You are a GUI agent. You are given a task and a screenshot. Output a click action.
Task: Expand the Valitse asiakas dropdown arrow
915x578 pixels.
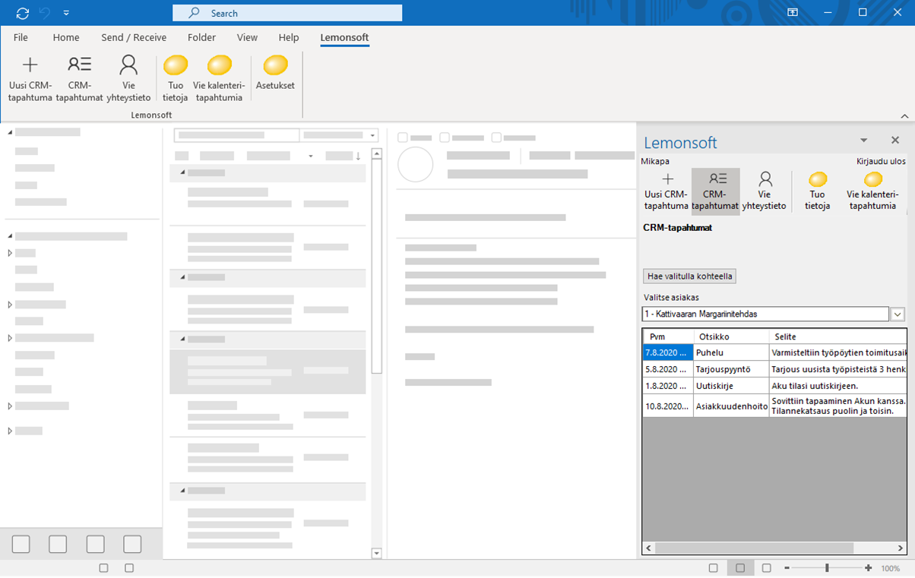coord(897,314)
